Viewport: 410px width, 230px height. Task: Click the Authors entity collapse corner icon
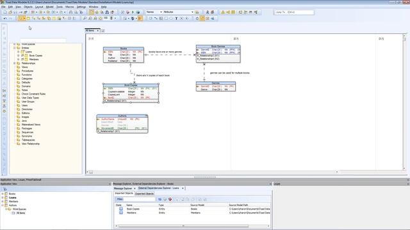pos(147,116)
